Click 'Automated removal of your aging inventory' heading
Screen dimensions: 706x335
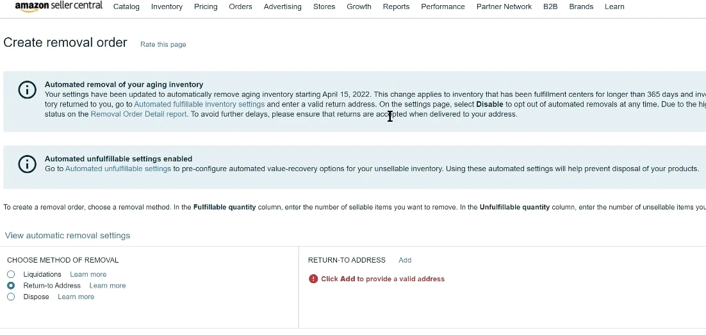[x=124, y=85]
